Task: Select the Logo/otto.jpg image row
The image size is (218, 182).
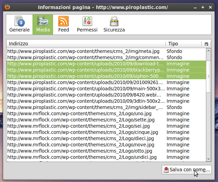Action: [86, 151]
